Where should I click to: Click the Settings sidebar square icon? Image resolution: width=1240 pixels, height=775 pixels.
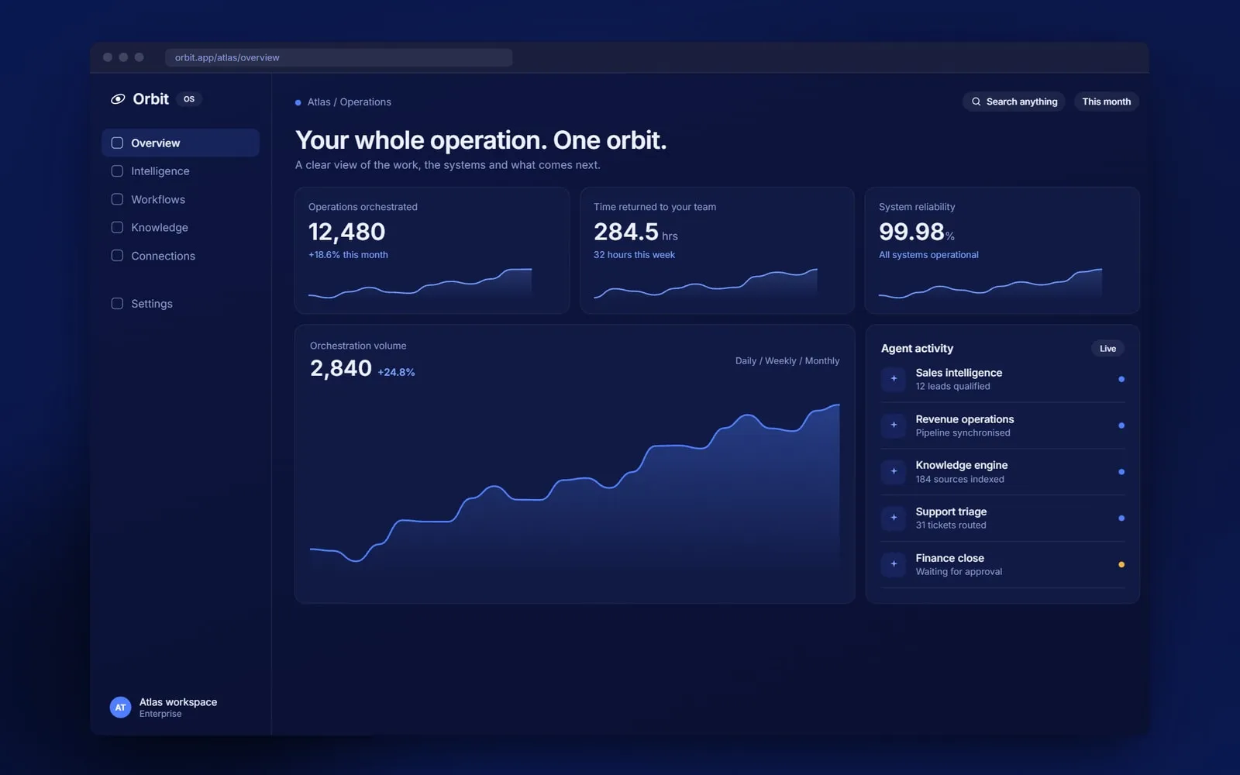(117, 304)
